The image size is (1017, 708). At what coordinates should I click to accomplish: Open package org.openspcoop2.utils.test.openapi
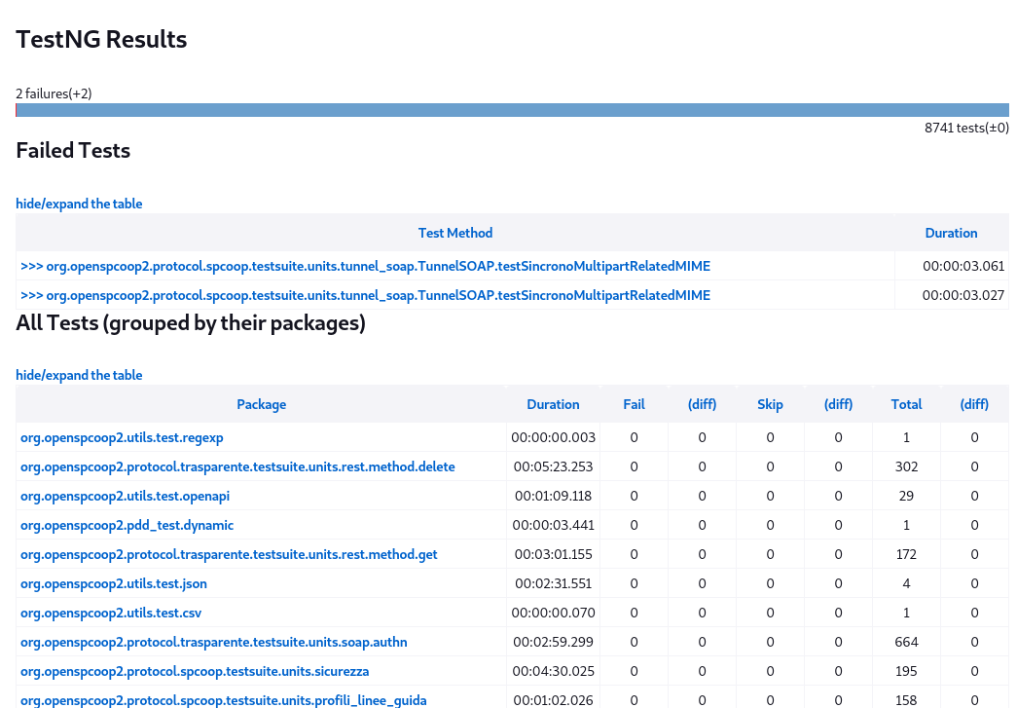(126, 496)
